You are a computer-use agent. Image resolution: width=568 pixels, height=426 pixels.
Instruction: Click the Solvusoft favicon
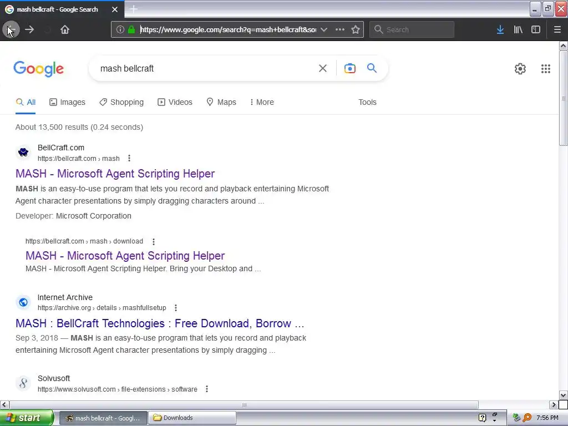coord(23,383)
